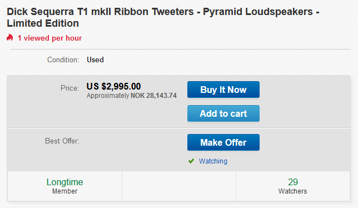The width and height of the screenshot is (358, 208).
Task: Click the 'Condition:' label
Action: click(63, 60)
